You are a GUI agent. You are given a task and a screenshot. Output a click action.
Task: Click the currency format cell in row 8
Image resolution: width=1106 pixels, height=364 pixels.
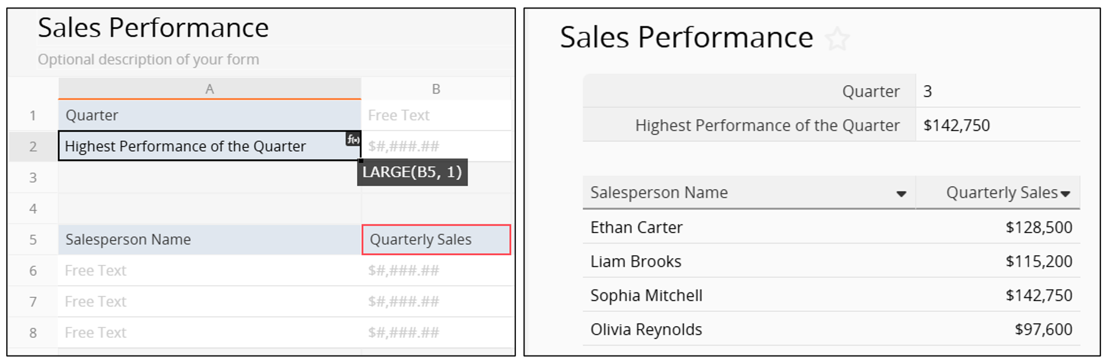click(436, 333)
